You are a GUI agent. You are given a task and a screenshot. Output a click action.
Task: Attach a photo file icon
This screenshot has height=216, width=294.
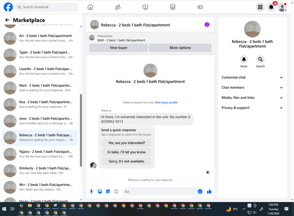click(x=100, y=191)
